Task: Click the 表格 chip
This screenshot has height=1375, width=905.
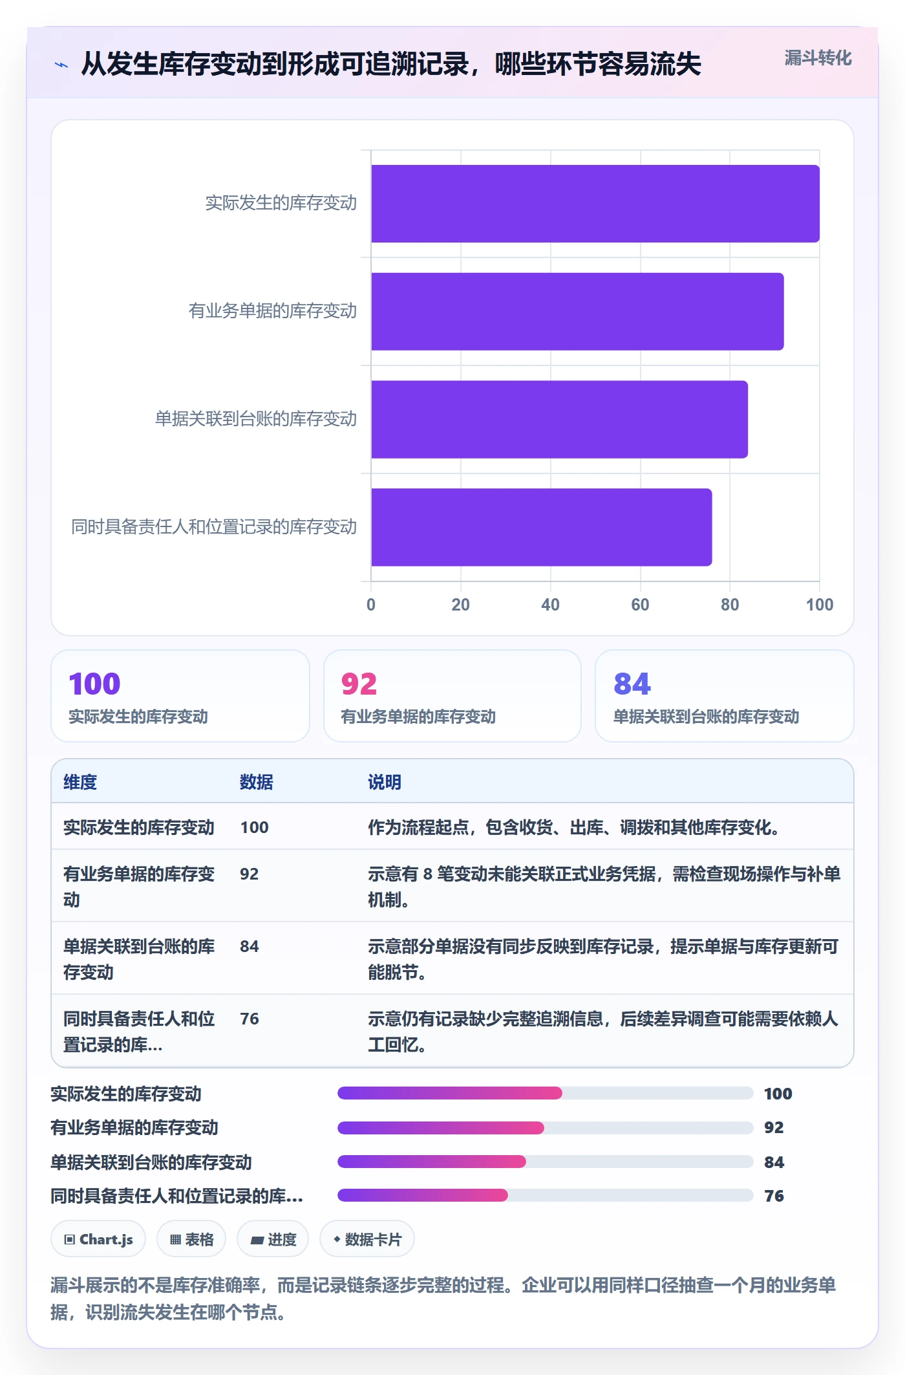Action: coord(191,1239)
